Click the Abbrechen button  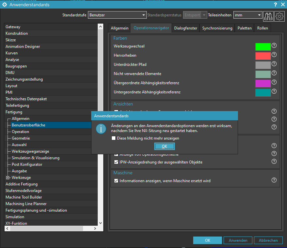[x=268, y=240]
